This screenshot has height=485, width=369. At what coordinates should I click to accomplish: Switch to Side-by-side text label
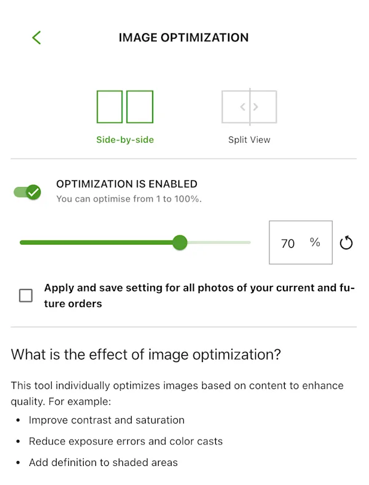click(x=125, y=140)
